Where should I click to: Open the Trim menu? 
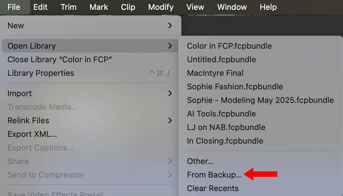(68, 7)
